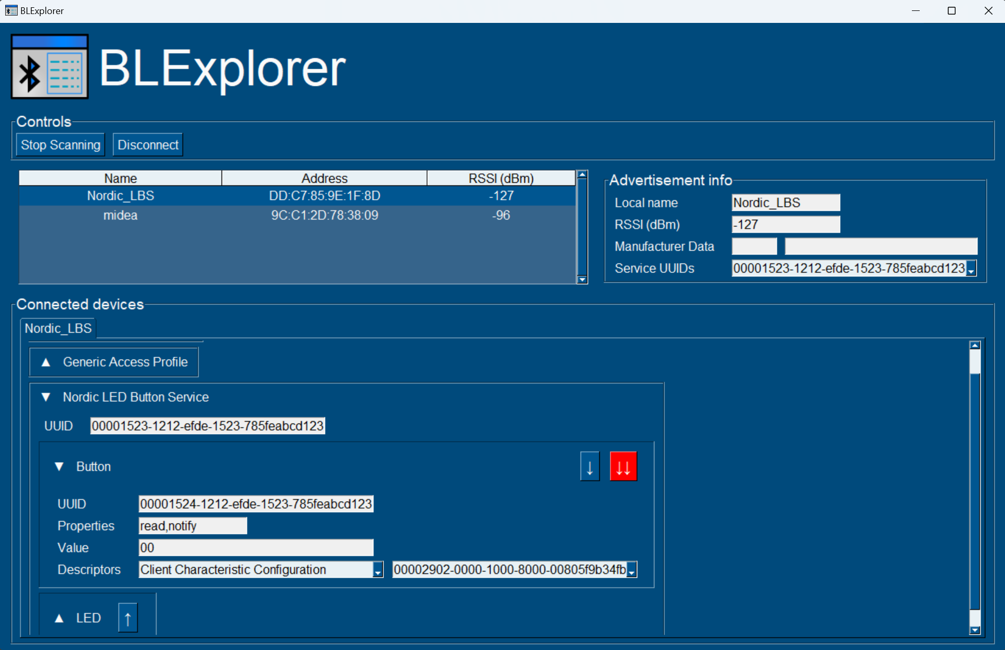Open the Client Characteristic Configuration descriptor dropdown

(x=378, y=570)
